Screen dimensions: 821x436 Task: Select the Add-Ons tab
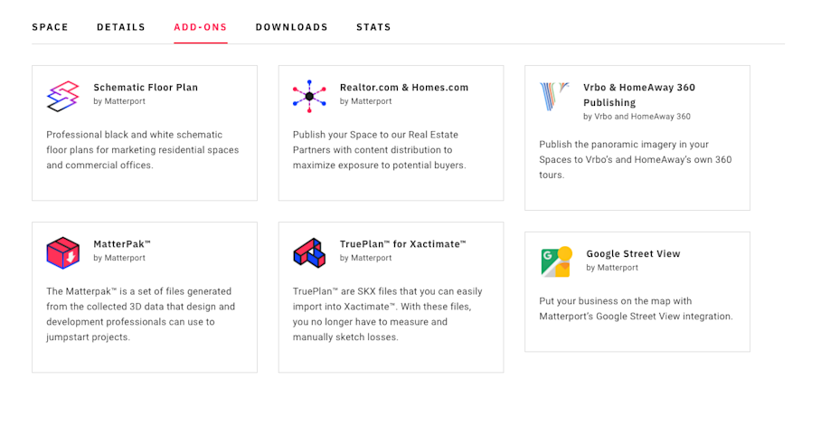point(201,27)
